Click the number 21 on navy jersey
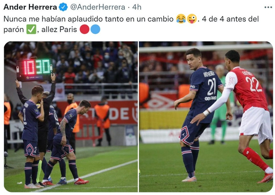The image size is (275, 195). click(212, 87)
